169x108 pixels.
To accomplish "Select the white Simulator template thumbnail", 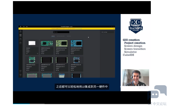I will click(x=32, y=43).
